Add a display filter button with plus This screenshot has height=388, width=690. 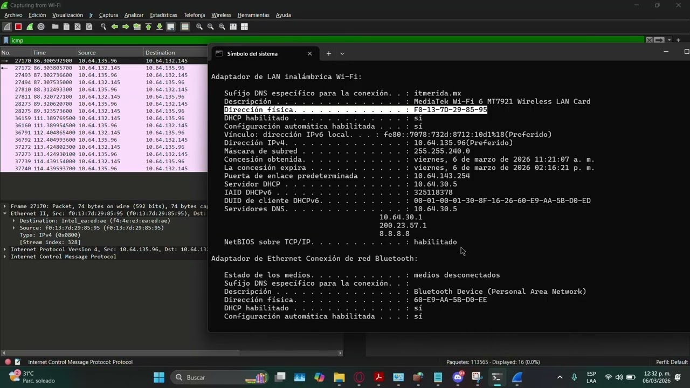tap(679, 40)
